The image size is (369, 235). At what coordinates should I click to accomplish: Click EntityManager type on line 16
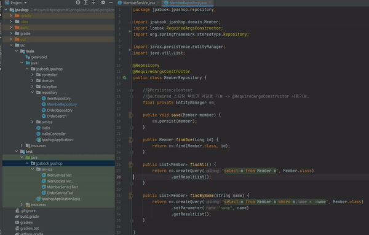[x=191, y=102]
